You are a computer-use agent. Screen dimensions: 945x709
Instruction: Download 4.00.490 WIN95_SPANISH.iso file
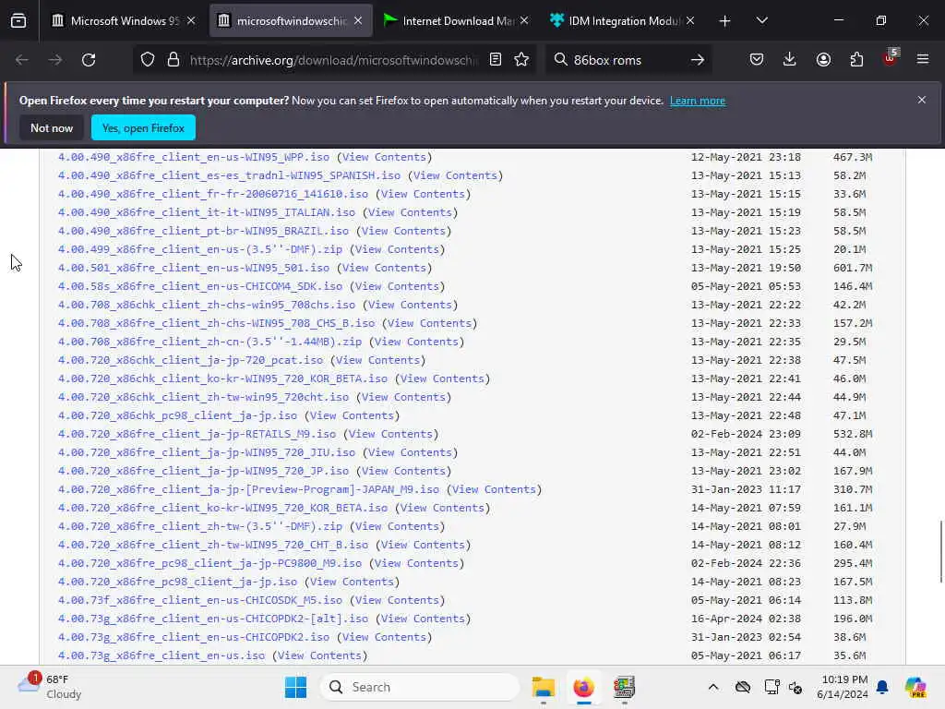(x=229, y=175)
